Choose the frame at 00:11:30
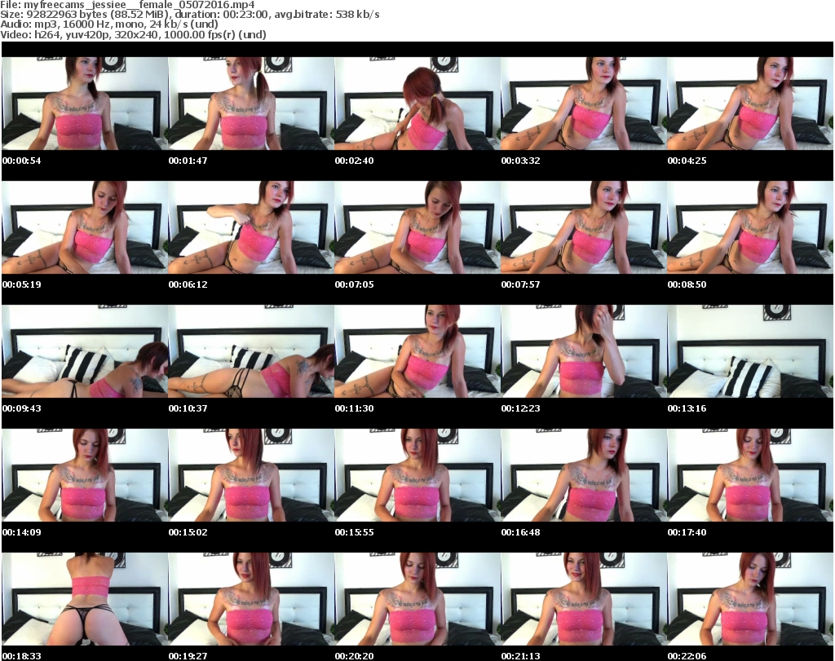Image resolution: width=835 pixels, height=661 pixels. (x=417, y=351)
